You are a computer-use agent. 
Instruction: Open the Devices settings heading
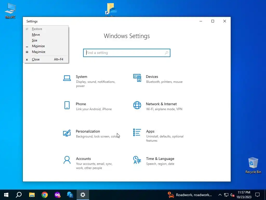pyautogui.click(x=152, y=77)
